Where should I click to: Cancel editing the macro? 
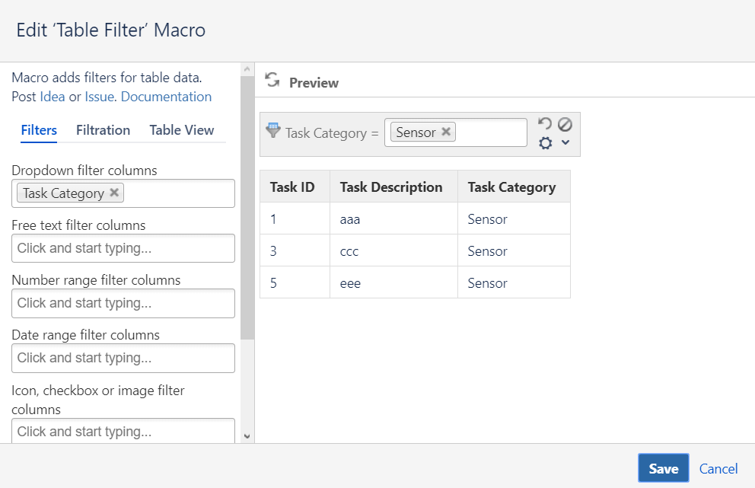point(718,468)
